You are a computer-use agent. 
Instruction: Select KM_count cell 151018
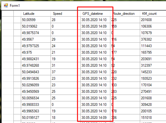153,117
